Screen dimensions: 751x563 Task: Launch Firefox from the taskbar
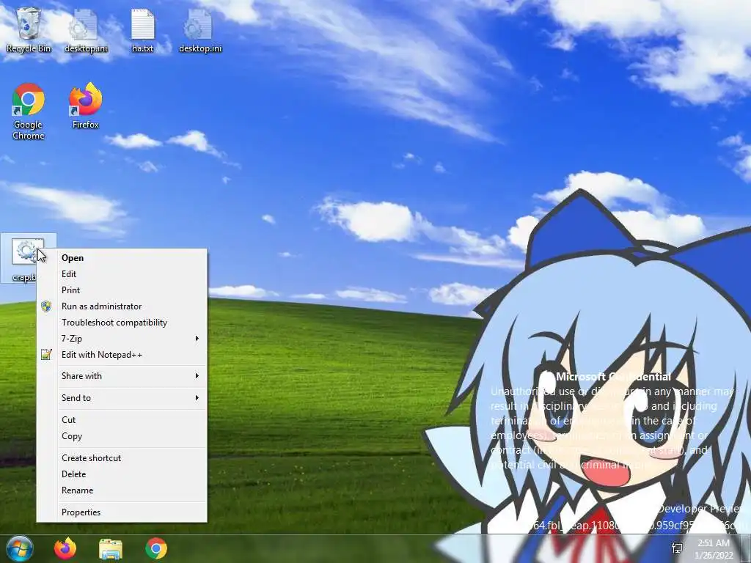(x=65, y=548)
